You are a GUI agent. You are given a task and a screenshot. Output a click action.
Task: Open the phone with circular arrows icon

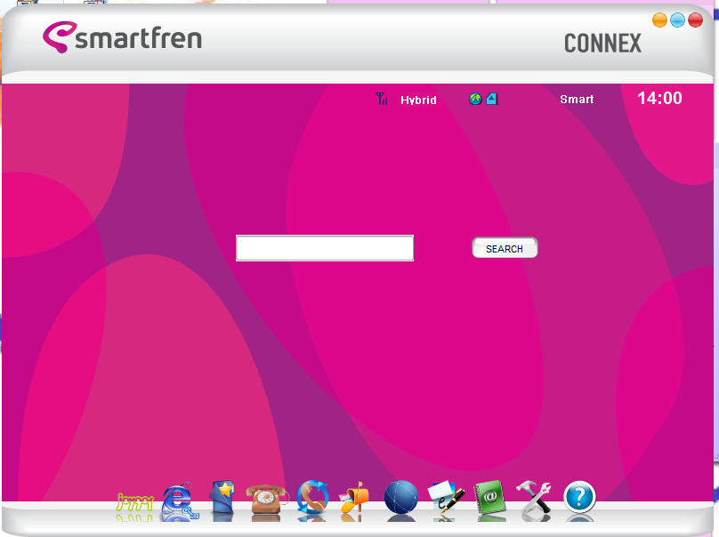click(312, 497)
